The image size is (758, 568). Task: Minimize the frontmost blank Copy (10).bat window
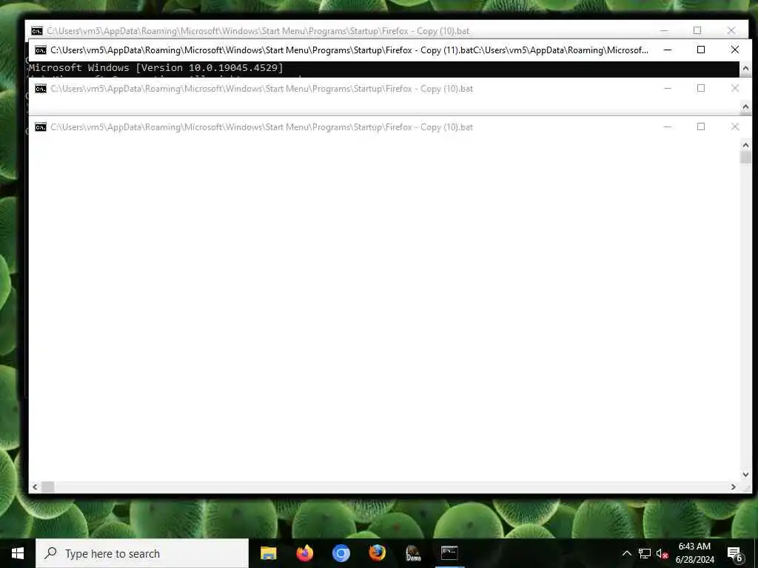[x=668, y=126]
